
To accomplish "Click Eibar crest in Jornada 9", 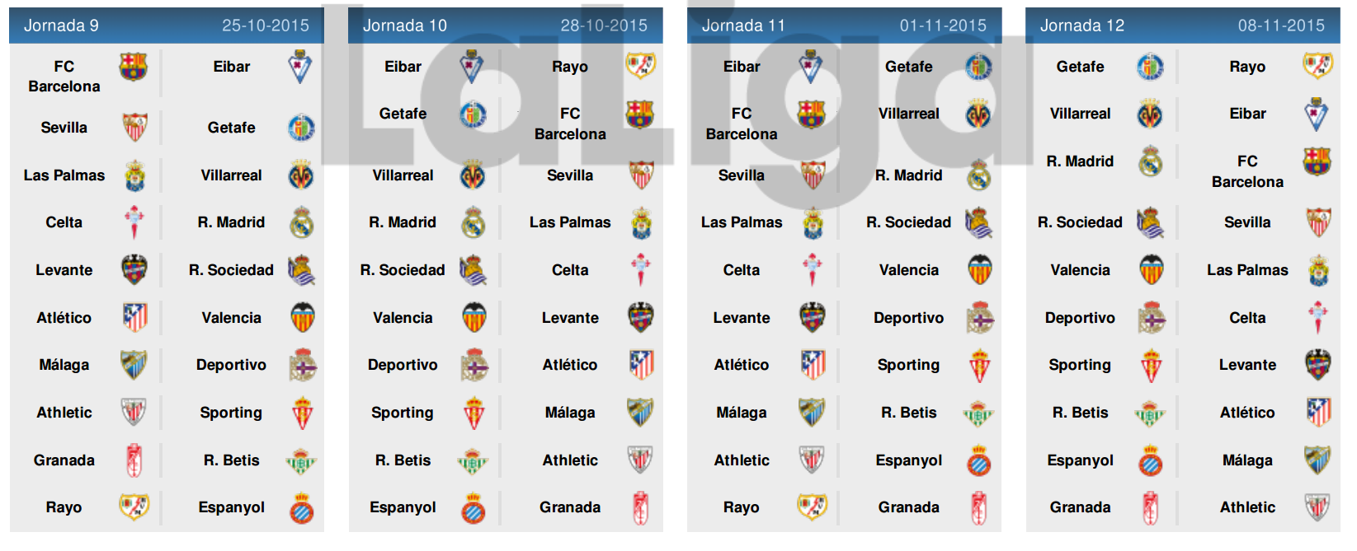I will [300, 67].
